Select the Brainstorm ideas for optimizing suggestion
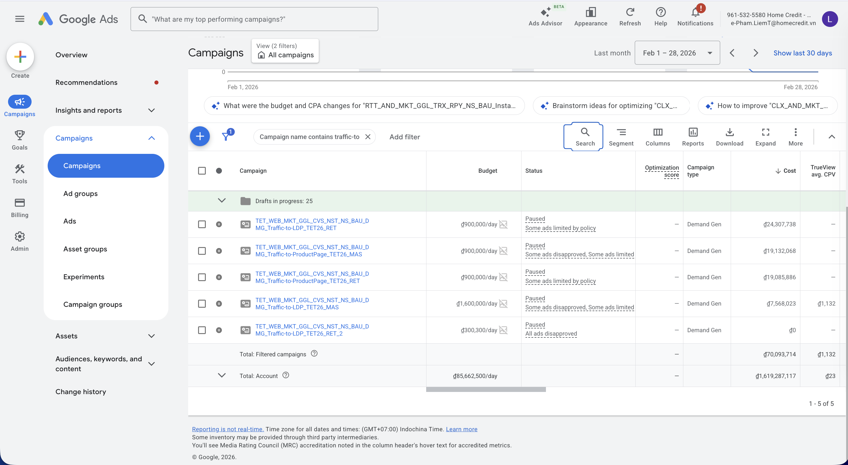848x465 pixels. pos(611,106)
